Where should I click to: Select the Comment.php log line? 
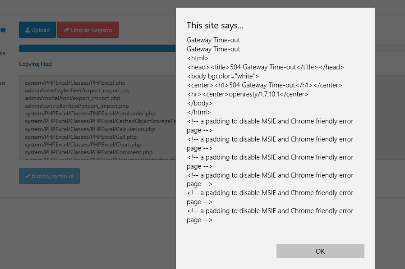pyautogui.click(x=88, y=152)
